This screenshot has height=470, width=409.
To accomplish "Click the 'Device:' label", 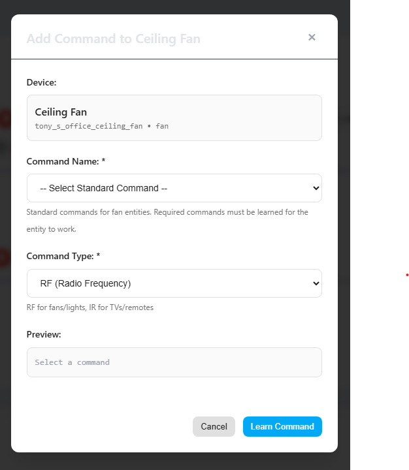I will pyautogui.click(x=41, y=82).
